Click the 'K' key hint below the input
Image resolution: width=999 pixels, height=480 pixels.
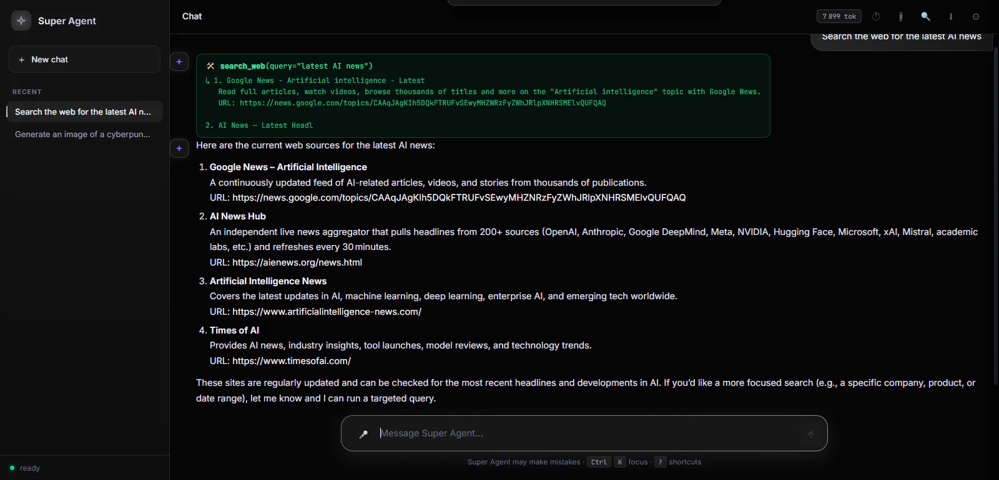(620, 462)
